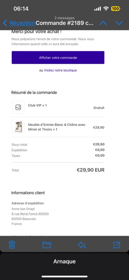Tap the Meuble d'Entrée product thumbnail

[18, 127]
